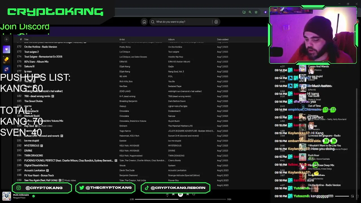
Task: Open the Browse icon beside search
Action: (x=216, y=22)
